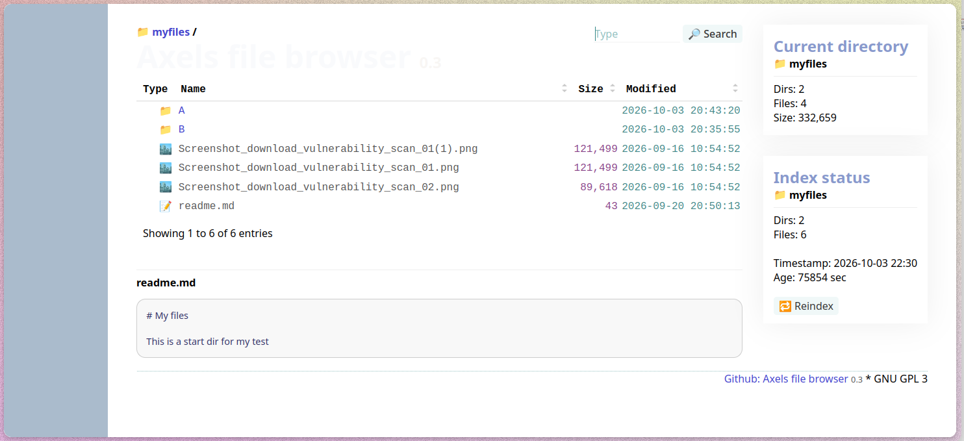The width and height of the screenshot is (964, 441).
Task: Open the myfiles breadcrumb link
Action: [x=171, y=32]
